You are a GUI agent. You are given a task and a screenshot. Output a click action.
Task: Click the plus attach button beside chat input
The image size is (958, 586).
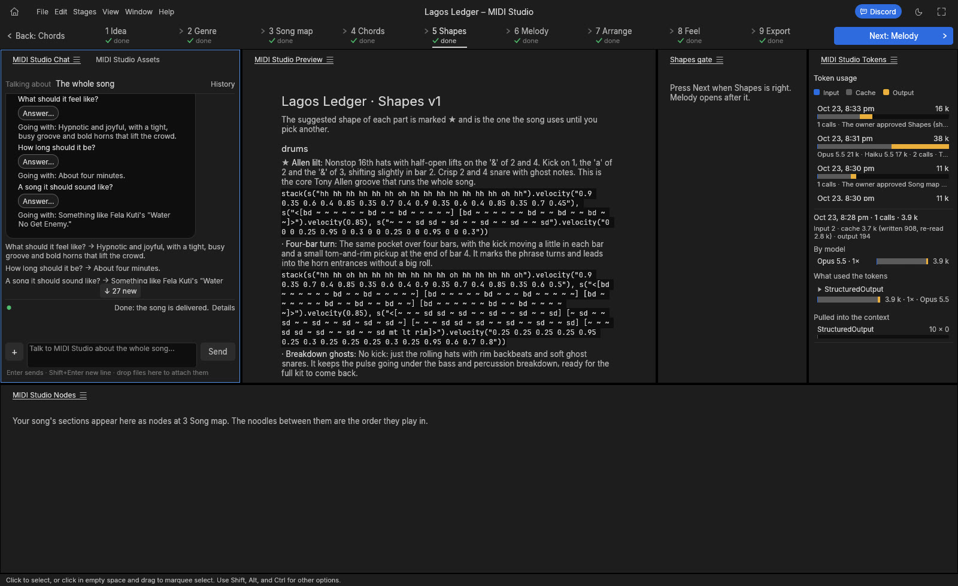(x=14, y=352)
